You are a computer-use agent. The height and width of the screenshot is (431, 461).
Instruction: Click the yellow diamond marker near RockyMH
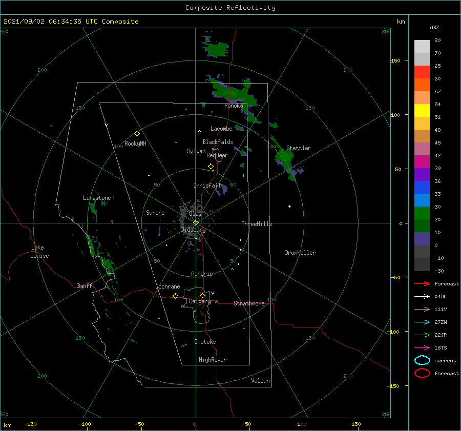(137, 134)
